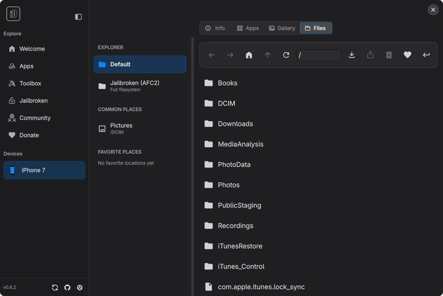
Task: Upload a file to the device
Action: pyautogui.click(x=370, y=55)
